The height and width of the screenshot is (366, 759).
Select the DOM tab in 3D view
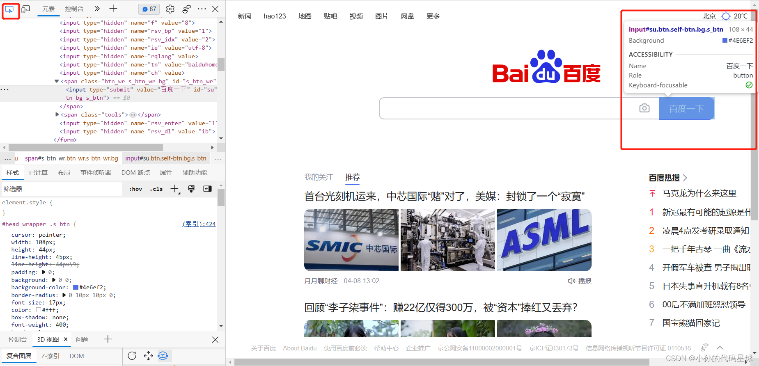click(x=77, y=356)
